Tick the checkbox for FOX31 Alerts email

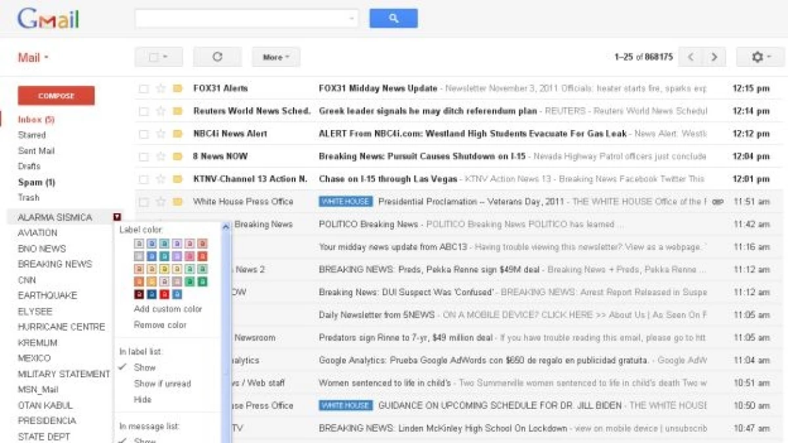click(x=143, y=89)
